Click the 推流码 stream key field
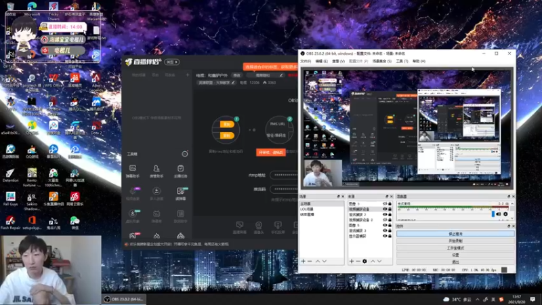This screenshot has height=305, width=542. point(283,189)
